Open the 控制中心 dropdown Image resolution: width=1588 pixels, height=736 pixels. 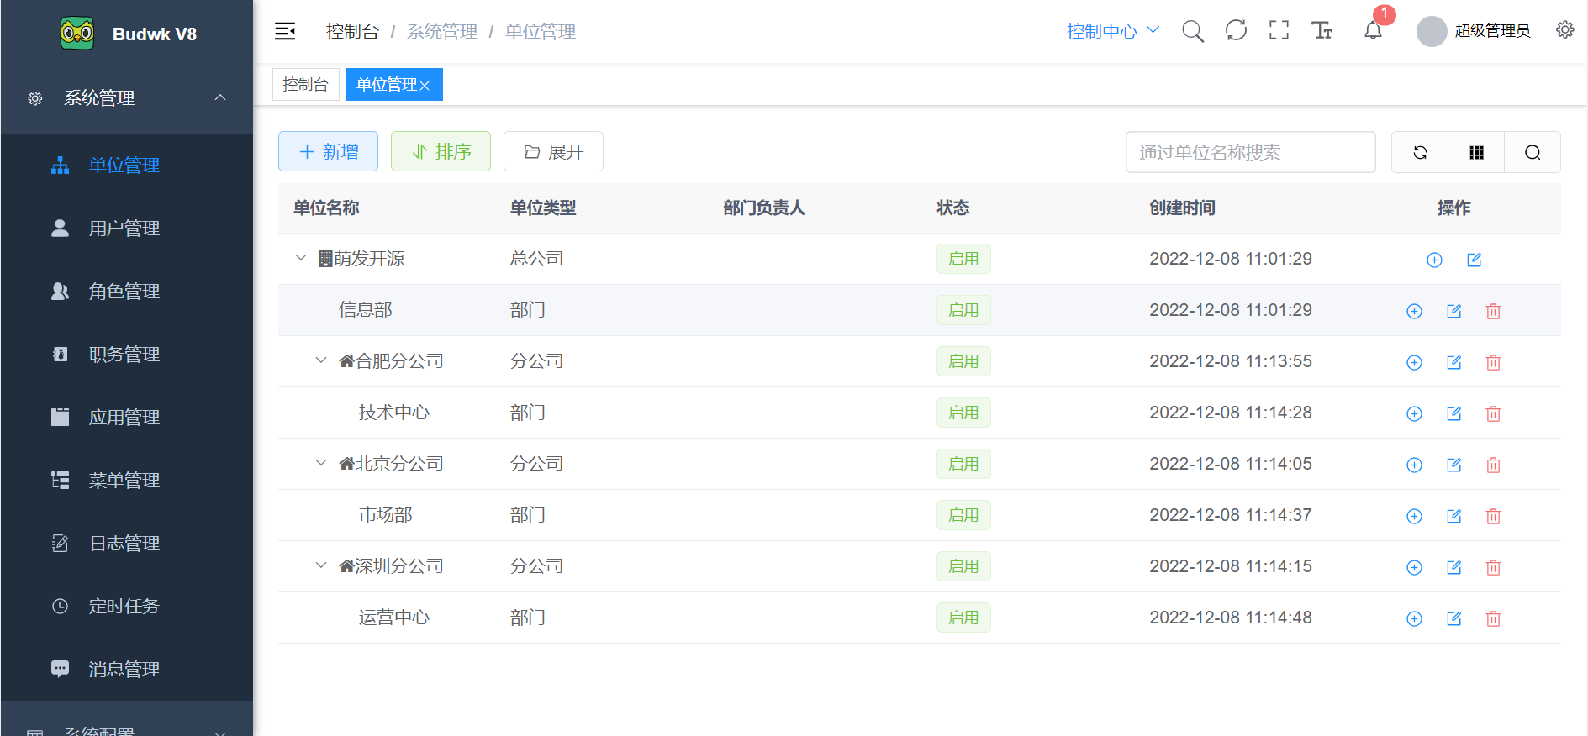pos(1111,31)
